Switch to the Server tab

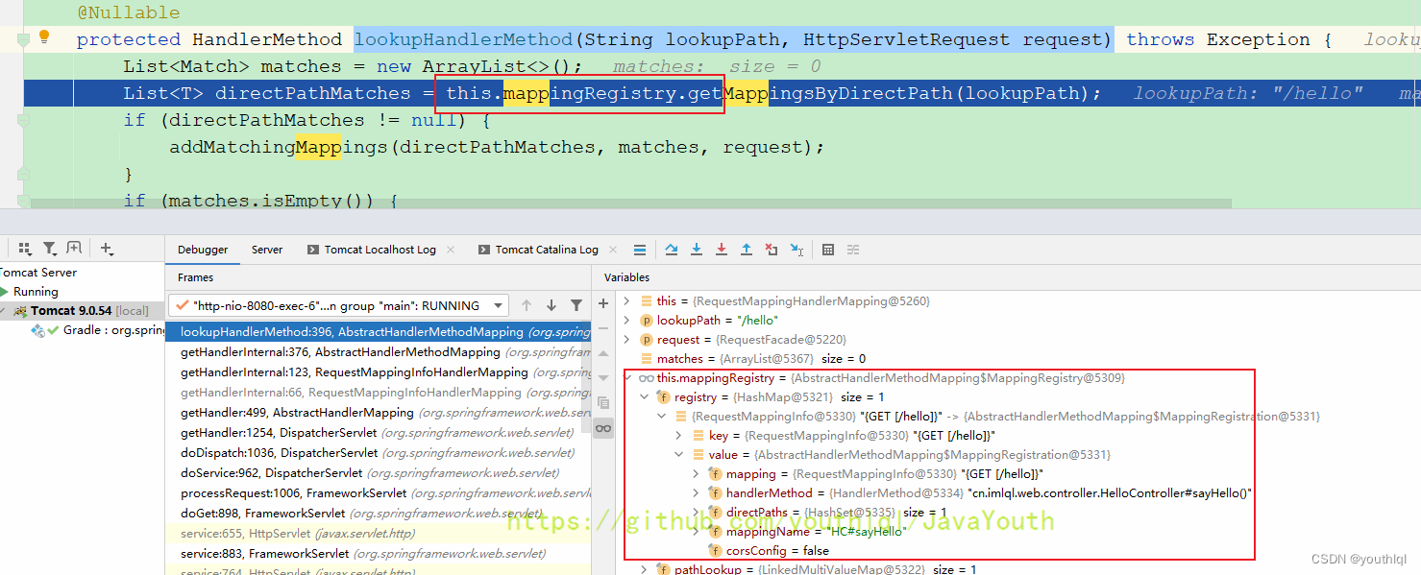pos(267,250)
